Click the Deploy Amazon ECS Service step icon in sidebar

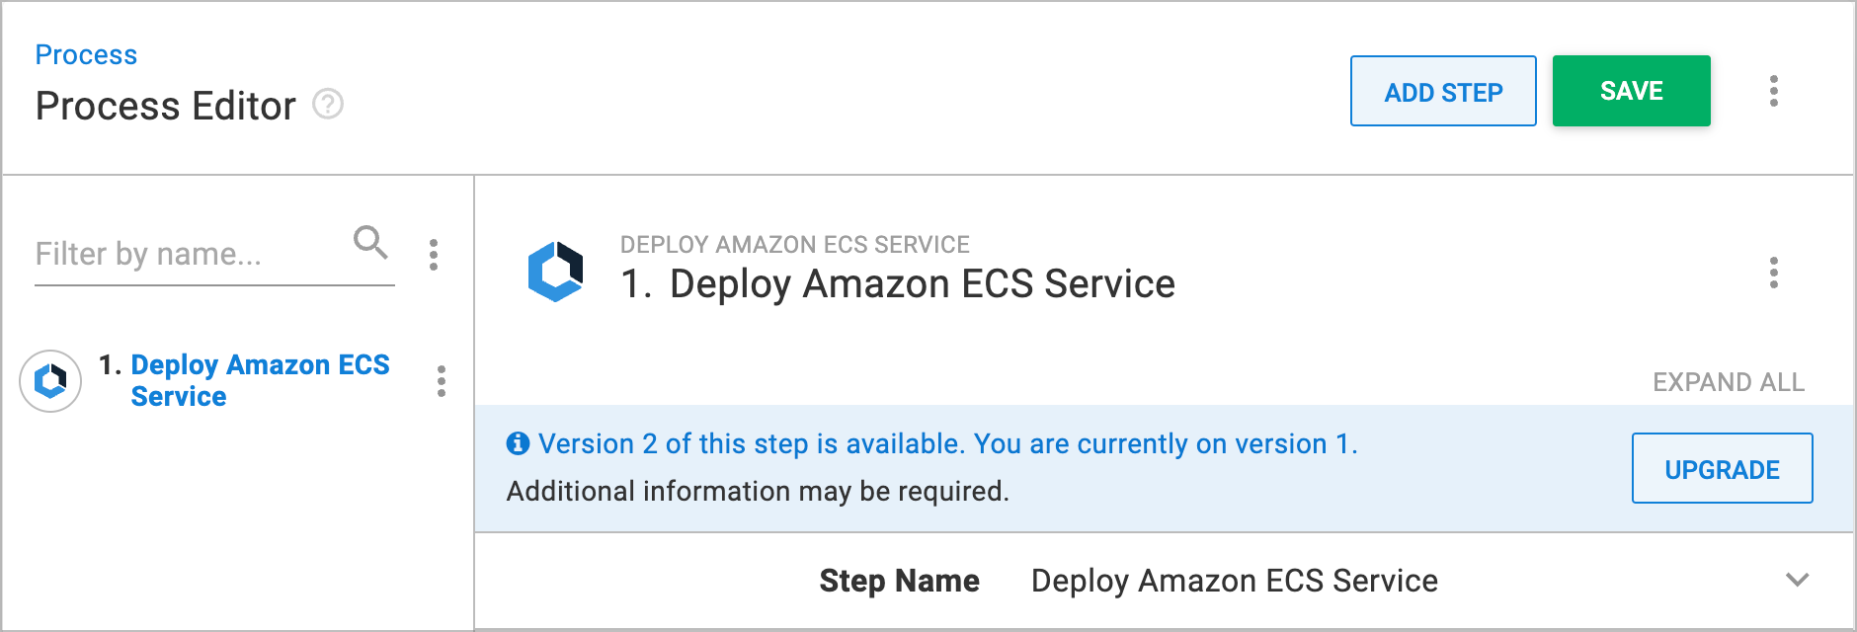[x=50, y=381]
